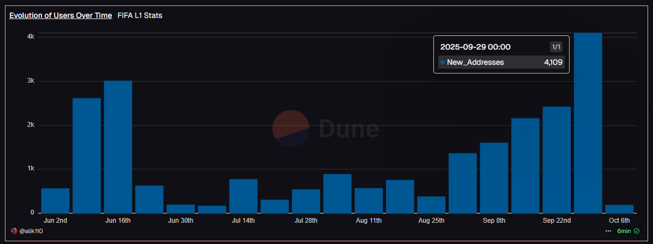
Task: Select the Sep 8th bar
Action: pos(494,178)
